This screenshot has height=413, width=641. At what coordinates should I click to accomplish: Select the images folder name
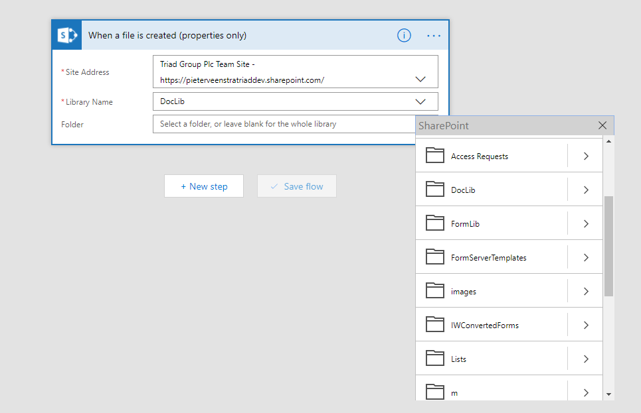464,292
